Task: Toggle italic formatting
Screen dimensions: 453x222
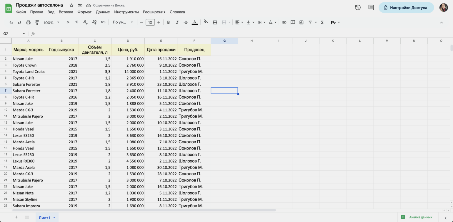Action: (x=177, y=22)
